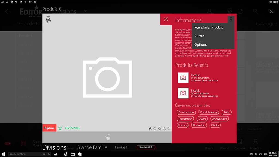This screenshot has width=279, height=157.
Task: Click the green cart availability icon
Action: [60, 128]
